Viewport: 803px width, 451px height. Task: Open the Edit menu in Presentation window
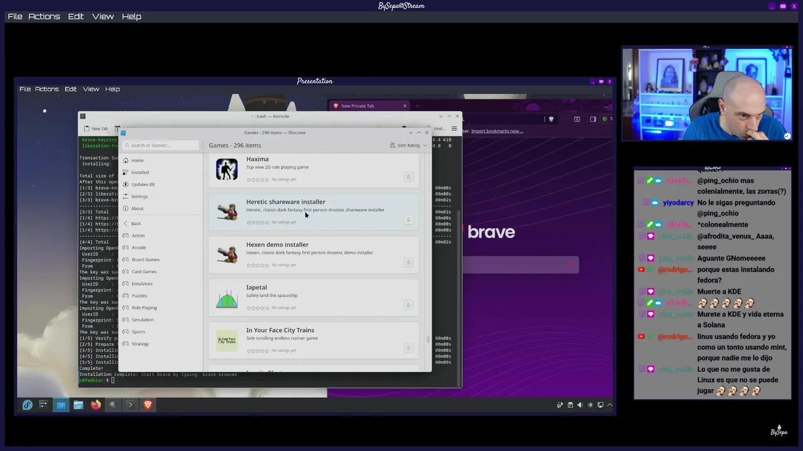click(x=70, y=89)
